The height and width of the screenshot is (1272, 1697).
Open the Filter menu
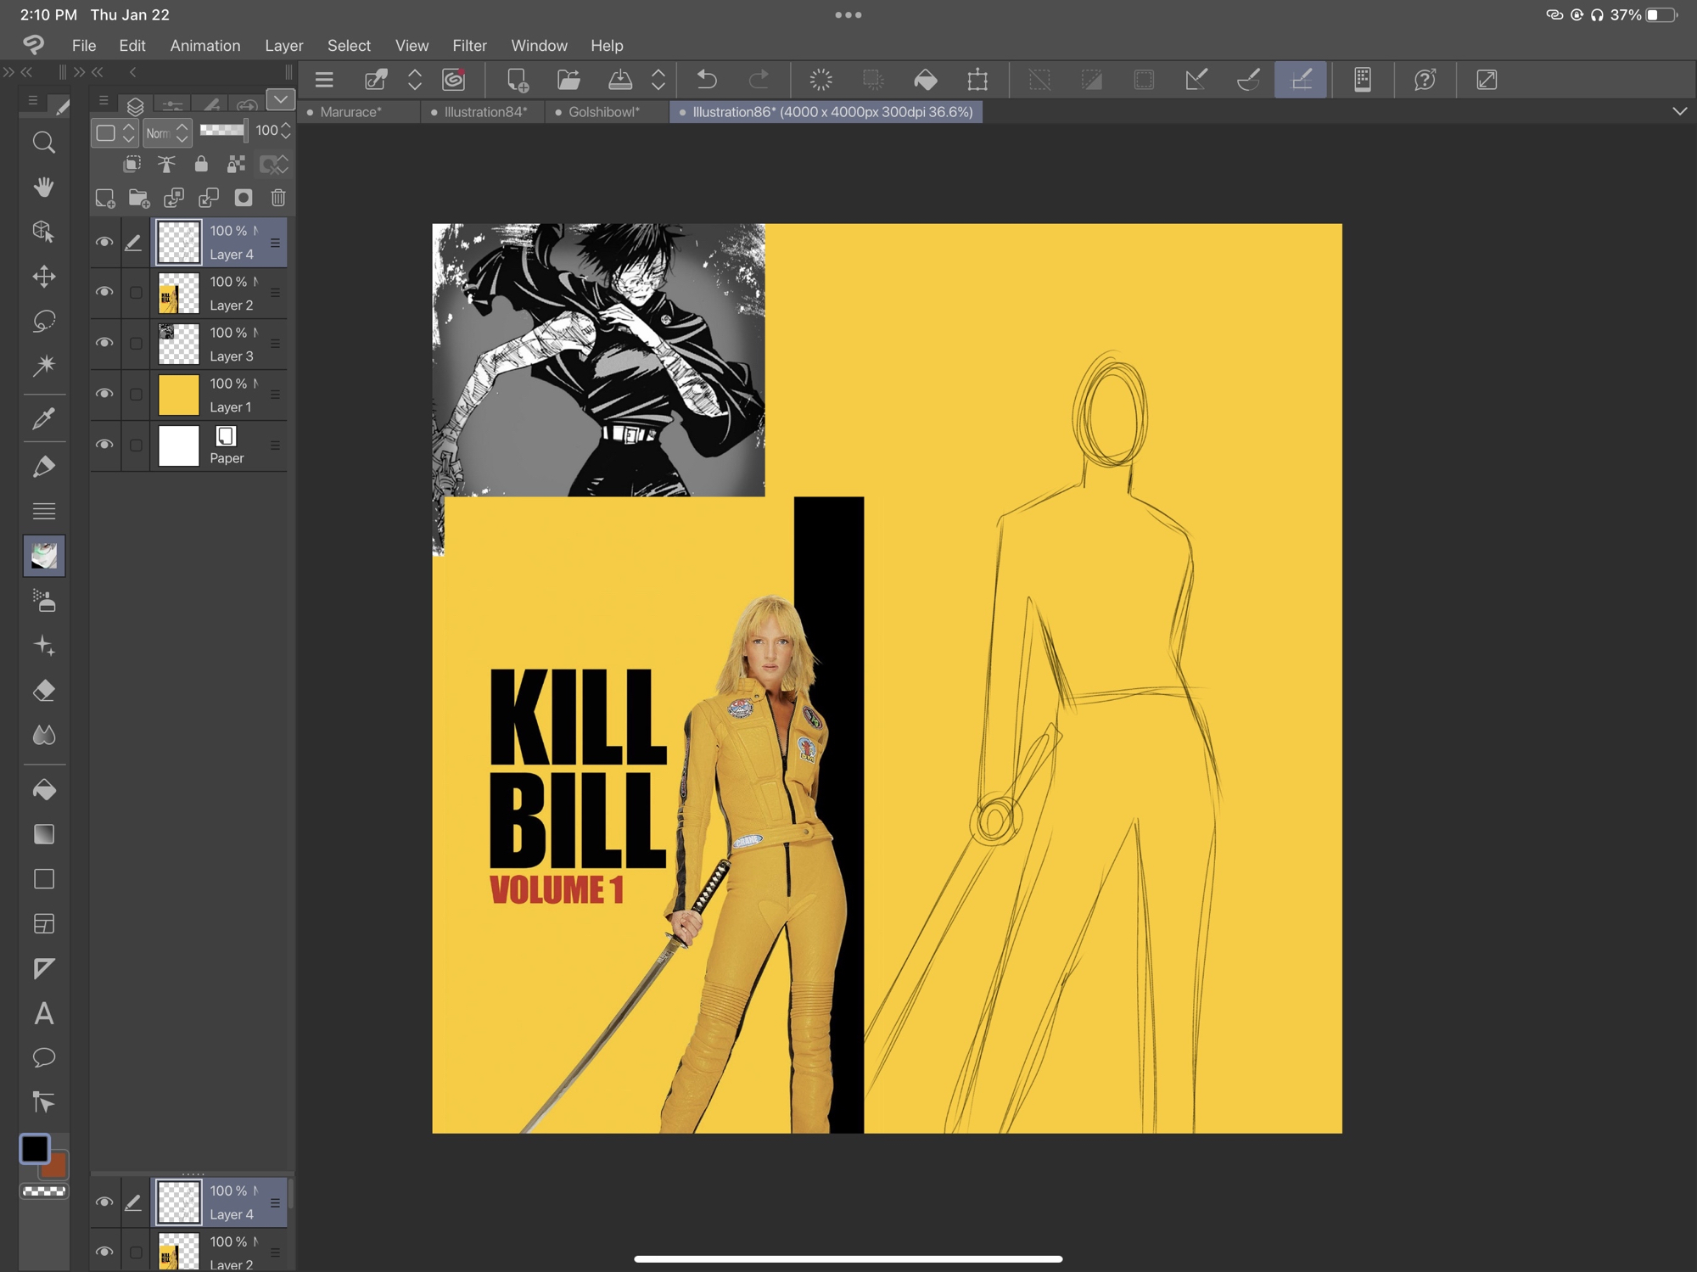coord(469,45)
